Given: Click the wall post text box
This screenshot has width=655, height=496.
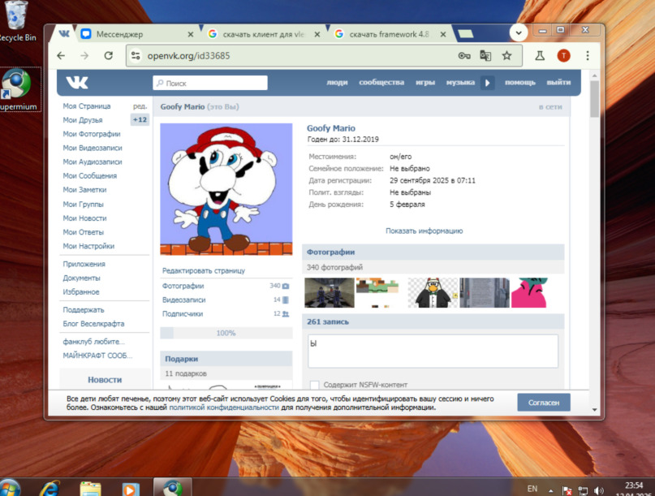Looking at the screenshot, I should pos(433,351).
